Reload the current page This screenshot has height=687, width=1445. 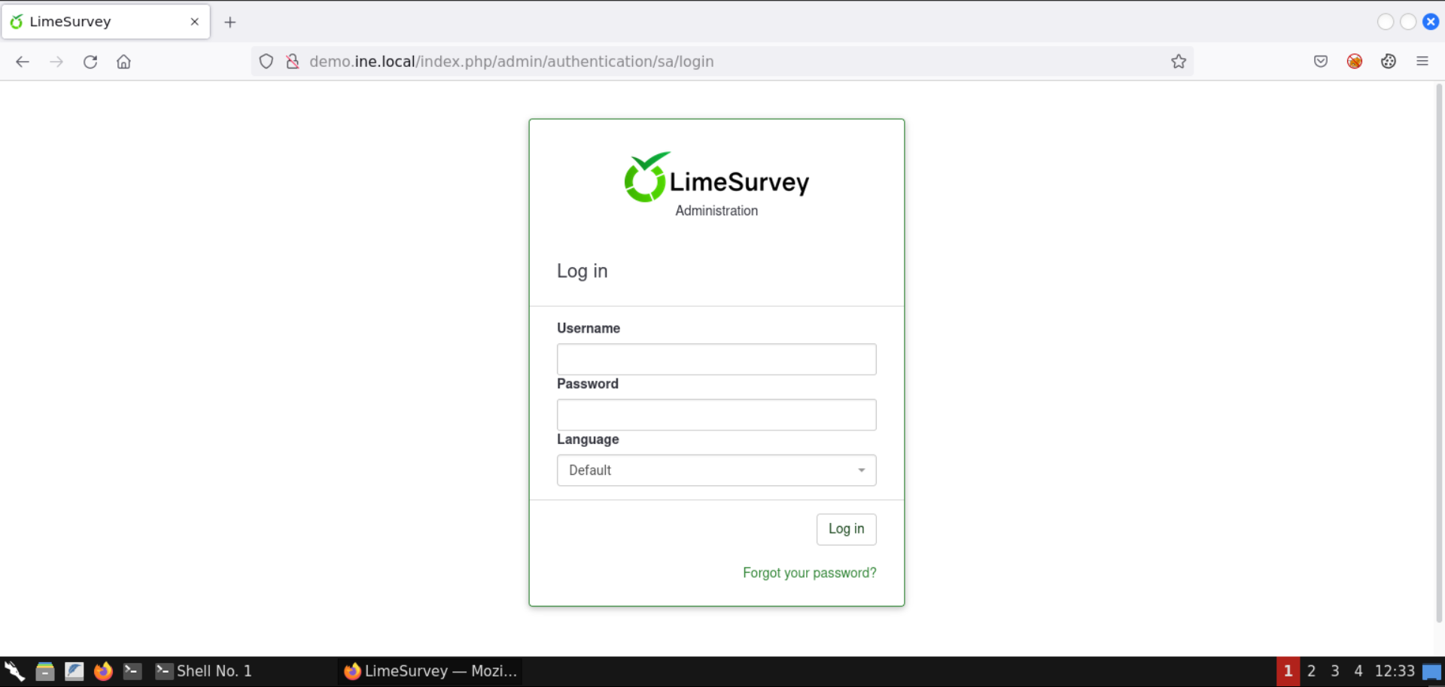tap(90, 62)
